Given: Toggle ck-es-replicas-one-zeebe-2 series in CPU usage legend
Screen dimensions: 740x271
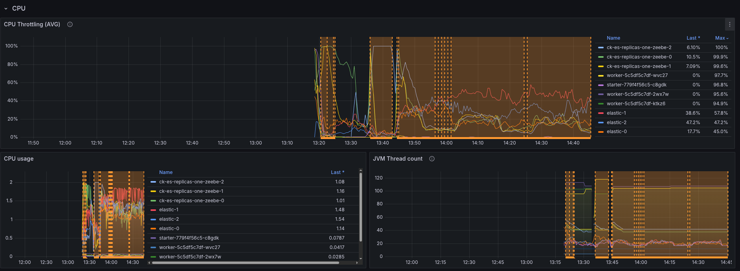Looking at the screenshot, I should pos(191,182).
